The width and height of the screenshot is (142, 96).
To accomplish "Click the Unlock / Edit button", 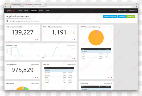I will 131,16.
